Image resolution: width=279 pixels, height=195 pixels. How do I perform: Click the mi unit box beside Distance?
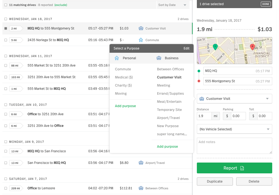216,116
